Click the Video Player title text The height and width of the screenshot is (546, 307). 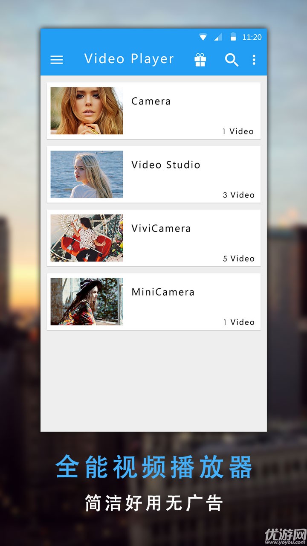tap(129, 59)
